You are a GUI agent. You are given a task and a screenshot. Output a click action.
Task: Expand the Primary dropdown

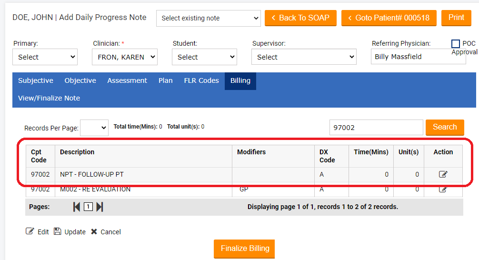tap(45, 57)
